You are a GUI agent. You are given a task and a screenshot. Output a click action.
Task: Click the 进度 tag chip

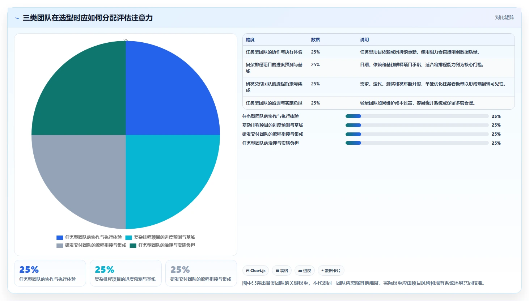[x=305, y=271]
